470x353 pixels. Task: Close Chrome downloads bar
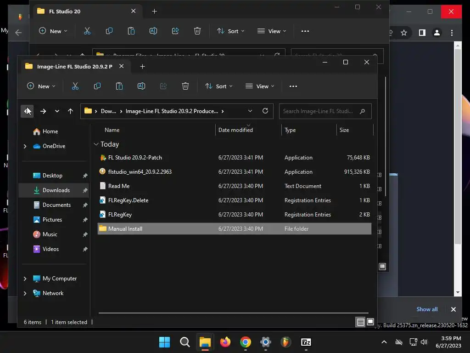point(453,309)
